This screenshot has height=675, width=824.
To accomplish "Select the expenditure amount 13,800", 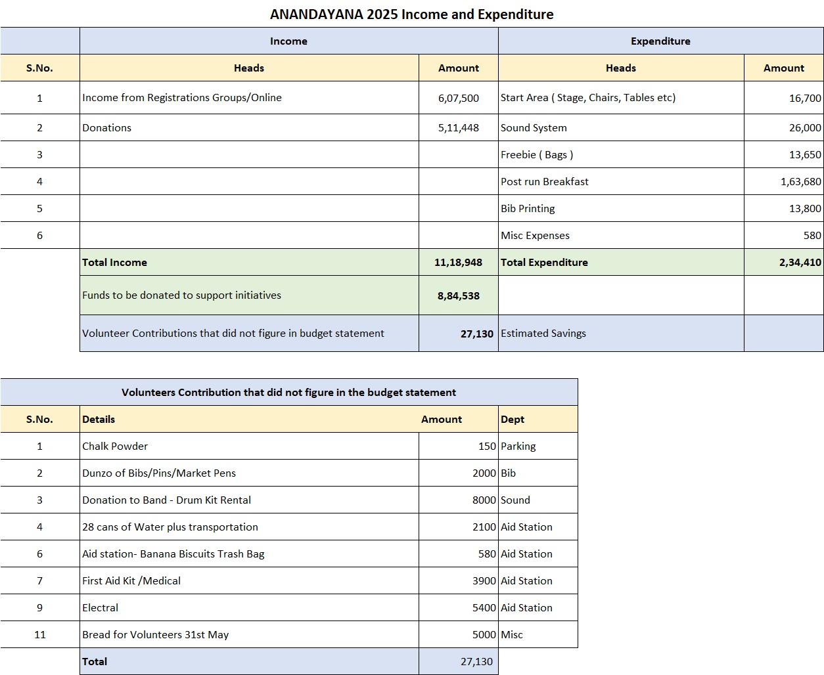I will [784, 208].
